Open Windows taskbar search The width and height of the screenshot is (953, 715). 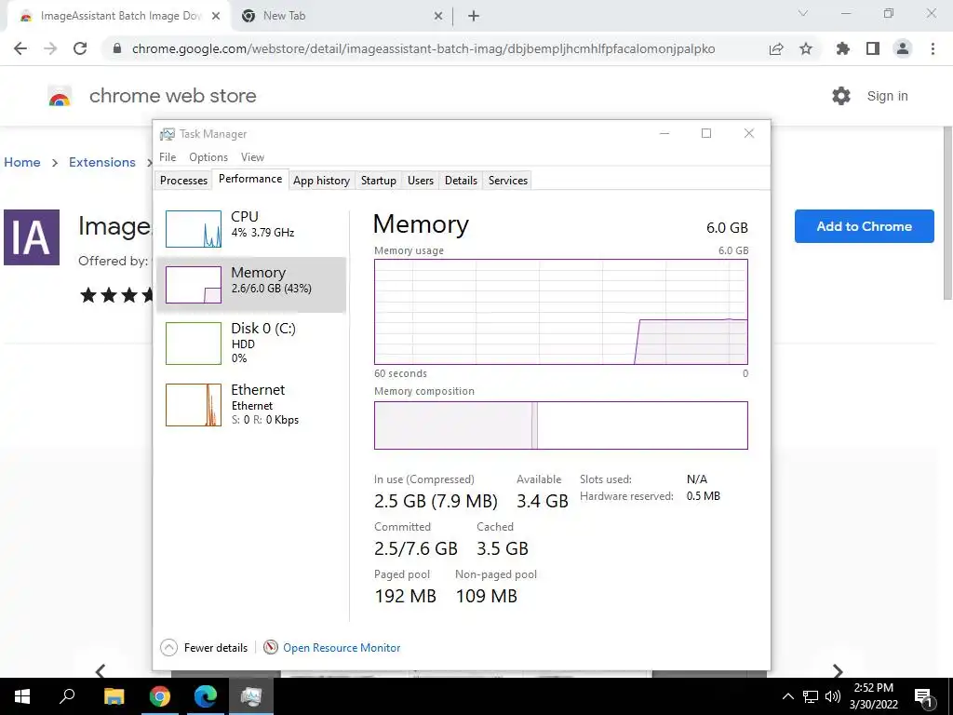click(67, 696)
